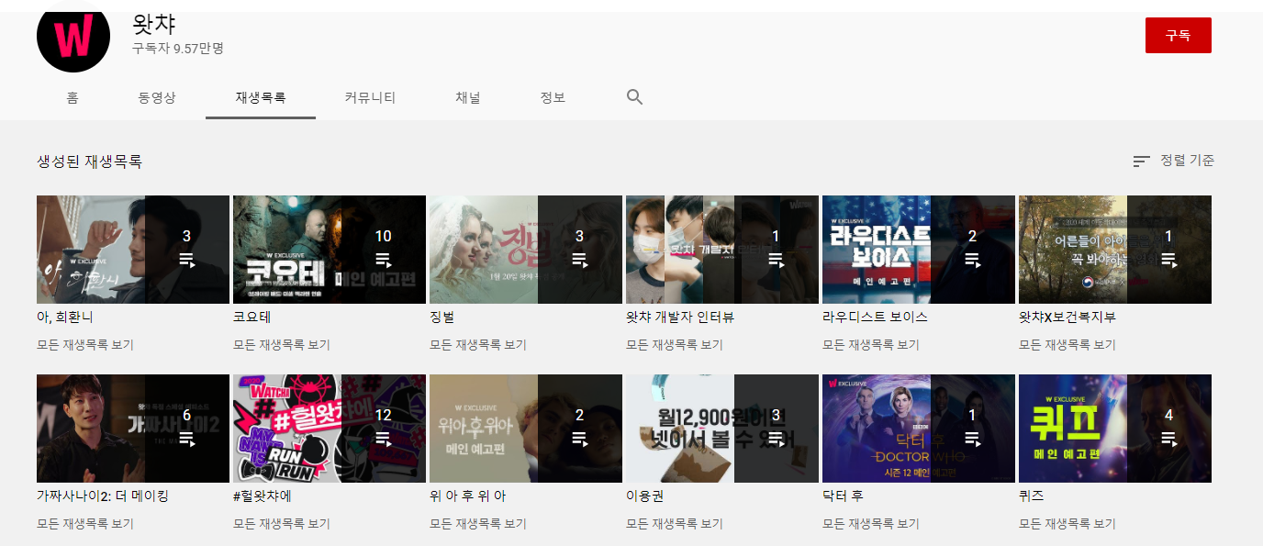Click playlist icon on 닥터 후 thumbnail
Image resolution: width=1263 pixels, height=546 pixels.
tap(972, 439)
